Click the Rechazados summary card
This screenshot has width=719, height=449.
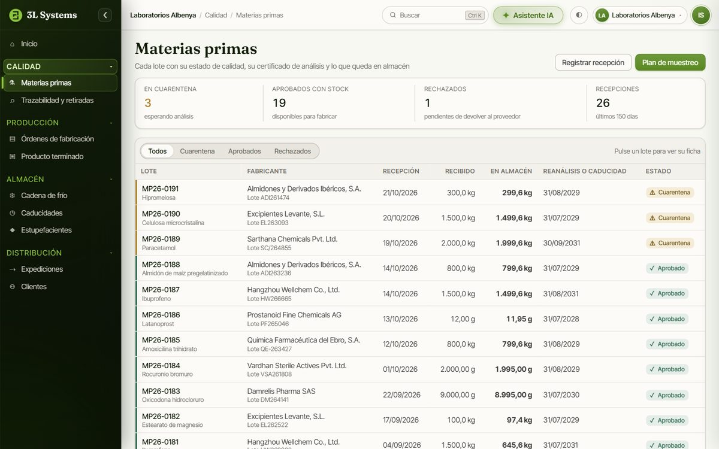500,103
